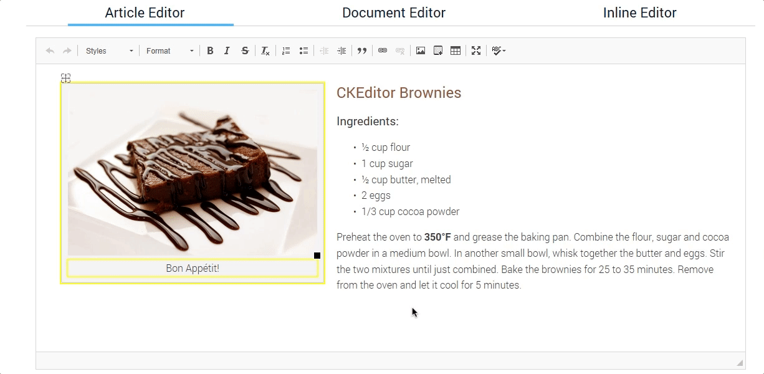This screenshot has width=764, height=374.
Task: Click the Unlink icon
Action: pos(400,51)
